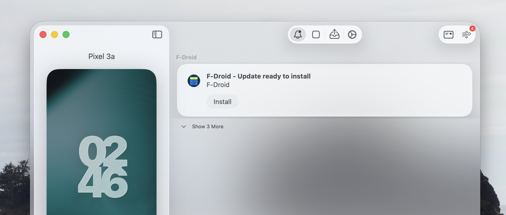Minimize the window with yellow button

[x=54, y=34]
